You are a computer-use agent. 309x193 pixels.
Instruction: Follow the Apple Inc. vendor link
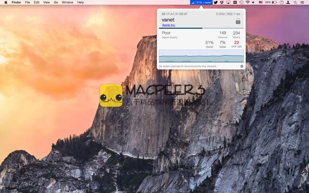(x=169, y=25)
